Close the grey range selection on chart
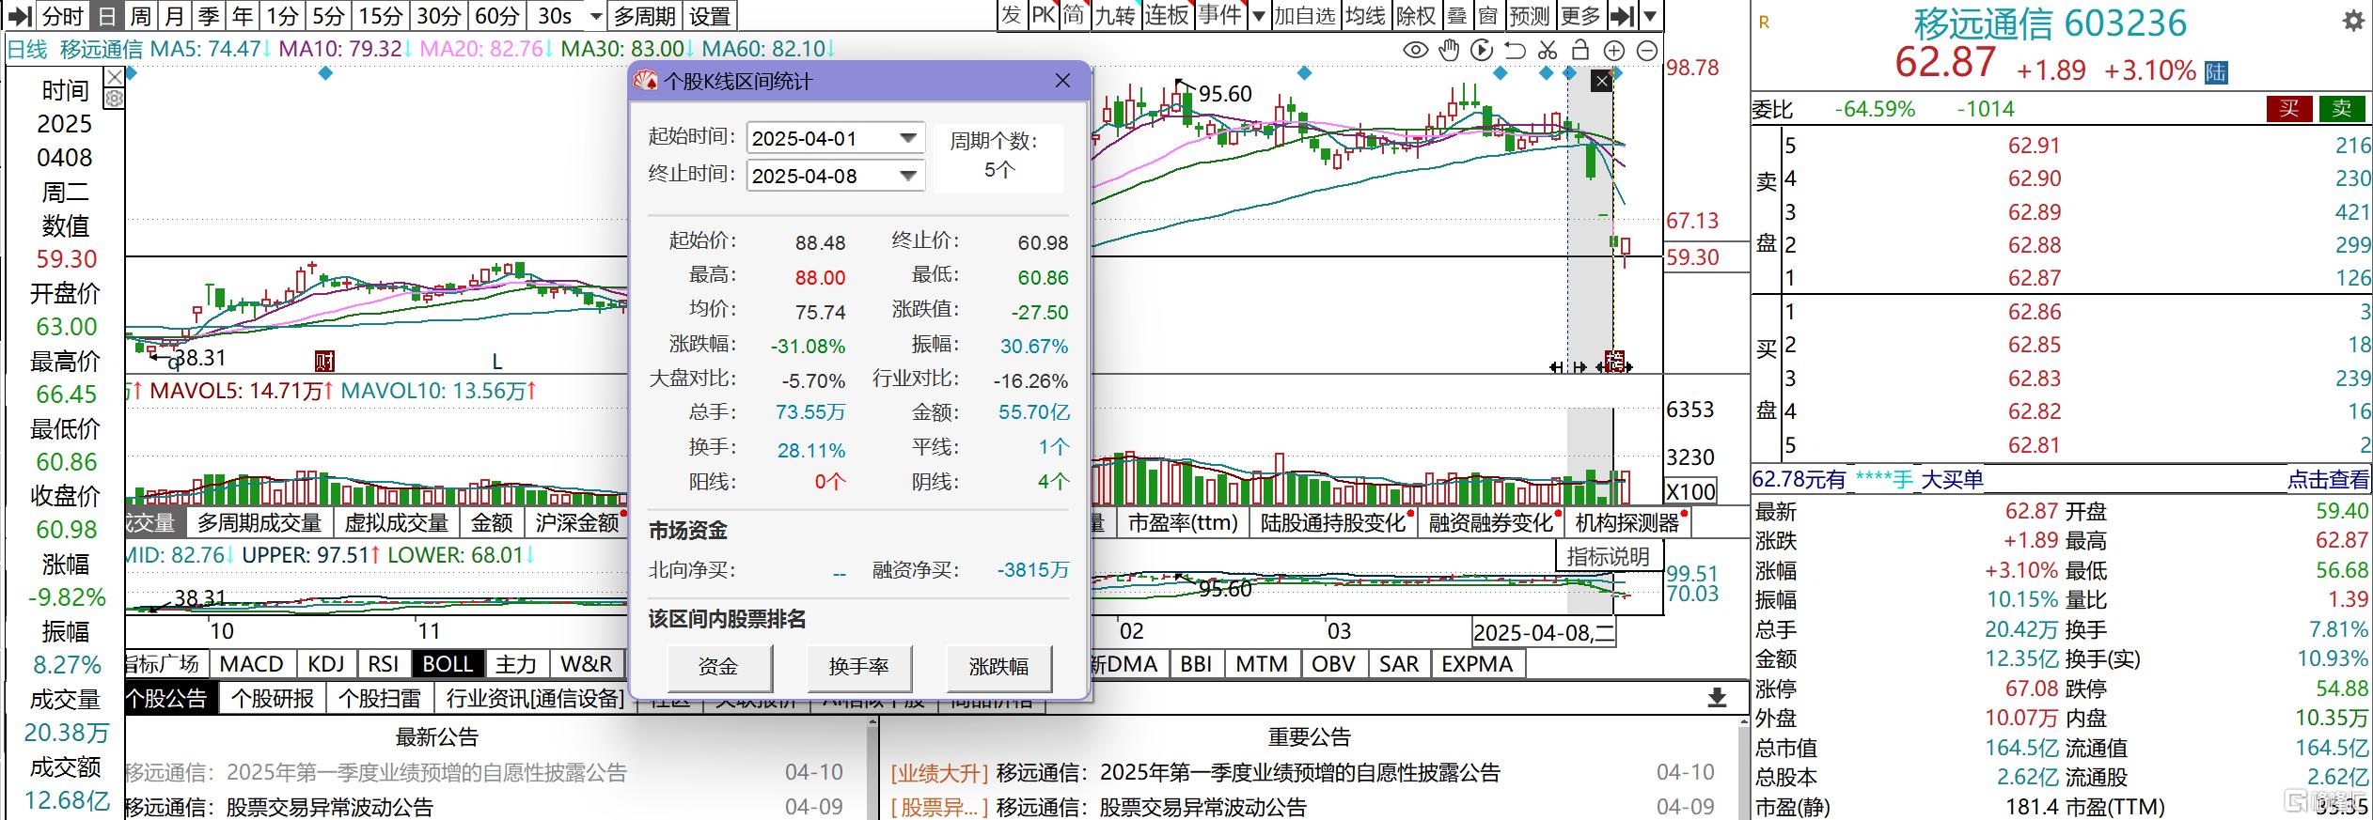Image resolution: width=2373 pixels, height=820 pixels. pyautogui.click(x=1601, y=82)
